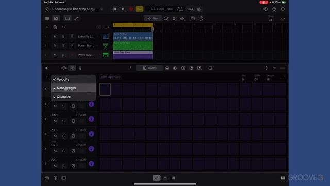Viewport: 330px width, 186px height.
Task: Mute the Worn Tape... track
Action: [x=55, y=55]
